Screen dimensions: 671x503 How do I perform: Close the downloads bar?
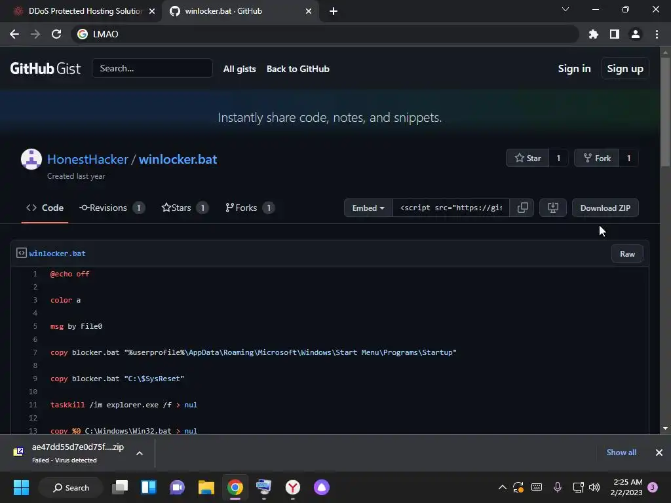coord(659,453)
